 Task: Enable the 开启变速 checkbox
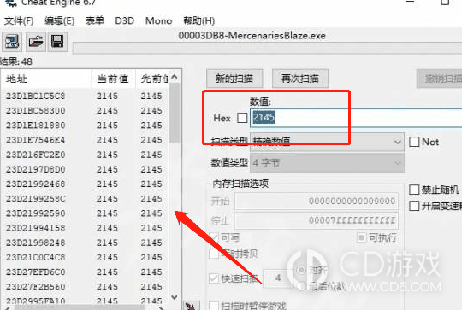click(414, 206)
